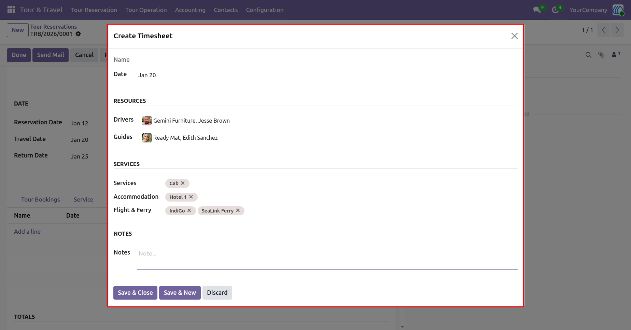Click the followers person icon

[614, 55]
